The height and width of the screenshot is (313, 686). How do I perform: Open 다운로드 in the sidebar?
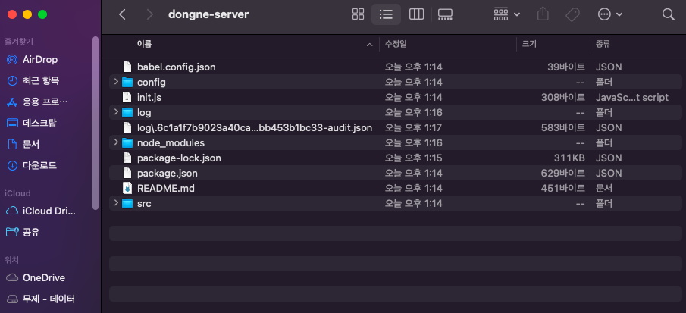click(39, 165)
